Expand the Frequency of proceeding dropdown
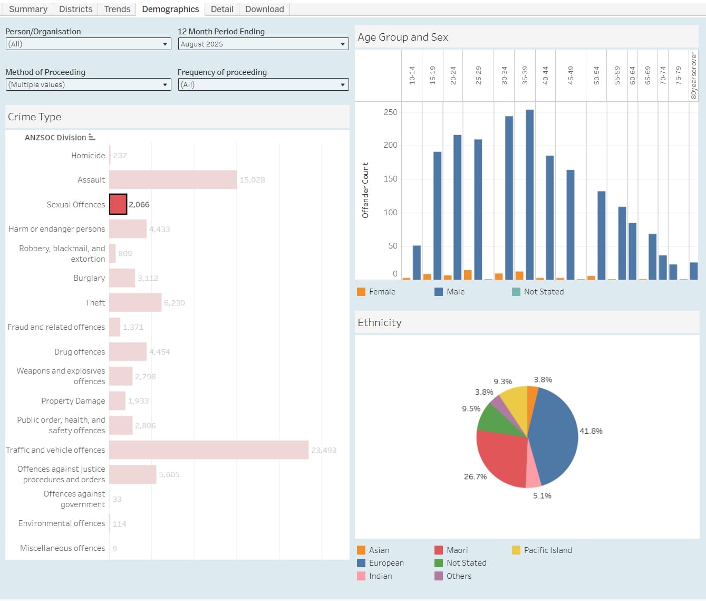 (x=263, y=85)
